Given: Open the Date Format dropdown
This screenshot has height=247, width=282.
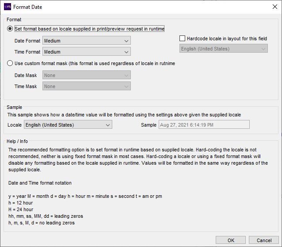Looking at the screenshot, I should (87, 41).
